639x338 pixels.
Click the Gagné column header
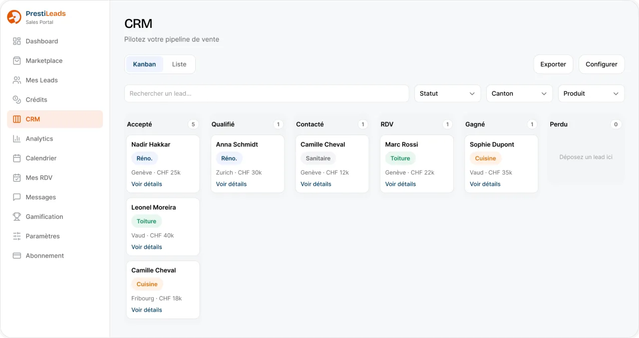tap(475, 124)
